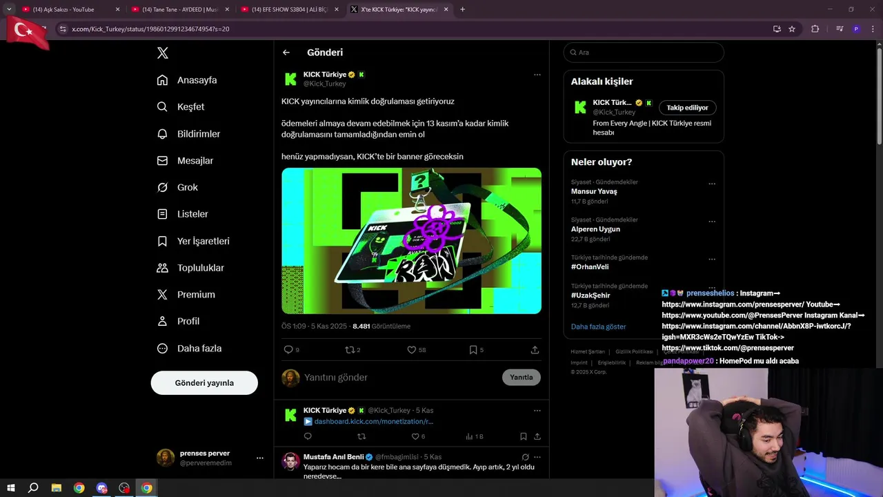Like the KICK dashboard link reply
This screenshot has width=883, height=497.
click(x=415, y=436)
